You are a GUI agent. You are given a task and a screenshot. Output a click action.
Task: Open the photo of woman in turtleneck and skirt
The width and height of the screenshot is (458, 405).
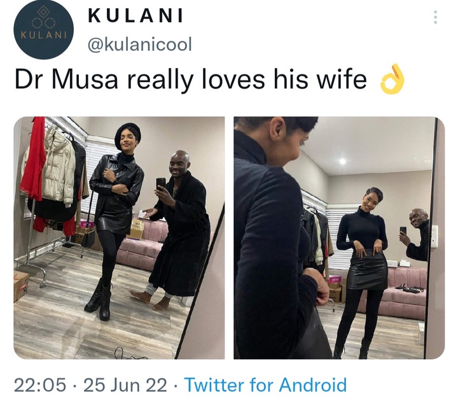(x=339, y=238)
